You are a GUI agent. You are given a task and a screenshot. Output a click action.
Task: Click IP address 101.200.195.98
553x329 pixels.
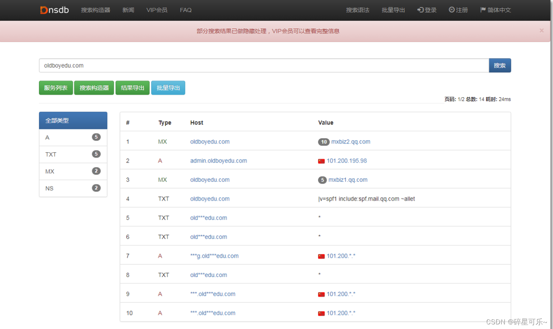347,161
